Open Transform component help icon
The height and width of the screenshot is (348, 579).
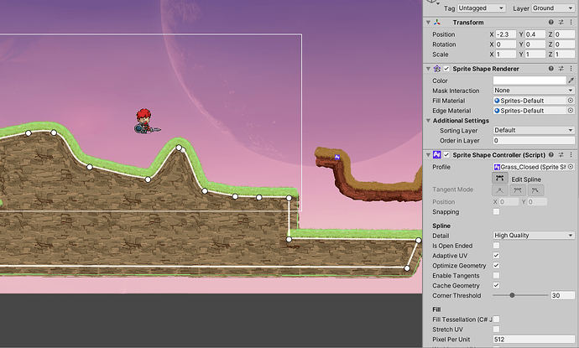[x=551, y=22]
